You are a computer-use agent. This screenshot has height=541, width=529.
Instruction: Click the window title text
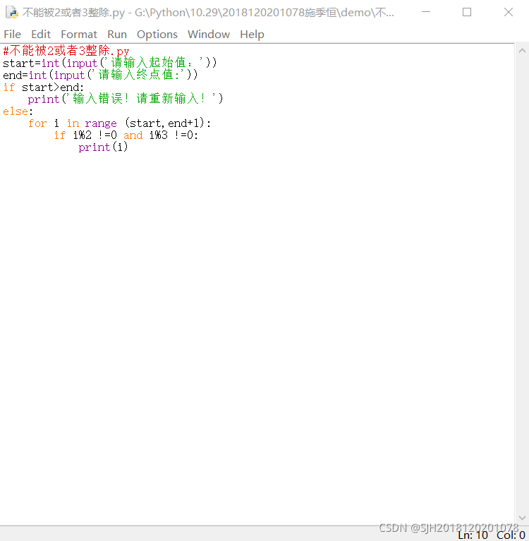coord(208,13)
